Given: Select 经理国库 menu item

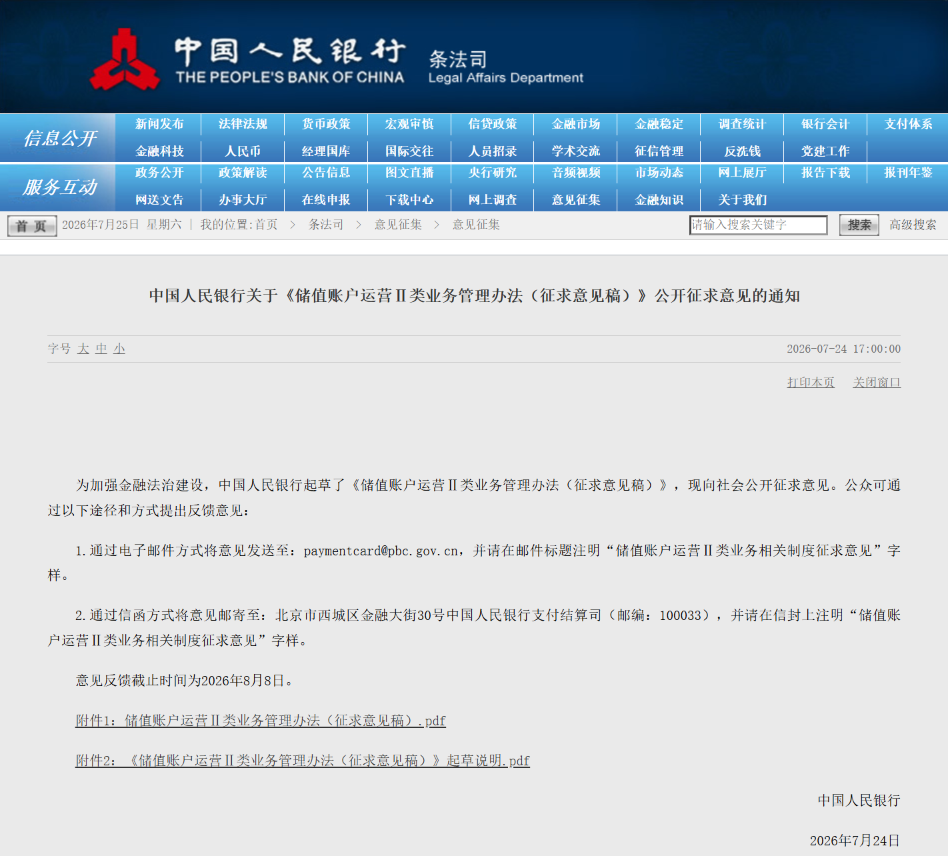Looking at the screenshot, I should click(326, 151).
